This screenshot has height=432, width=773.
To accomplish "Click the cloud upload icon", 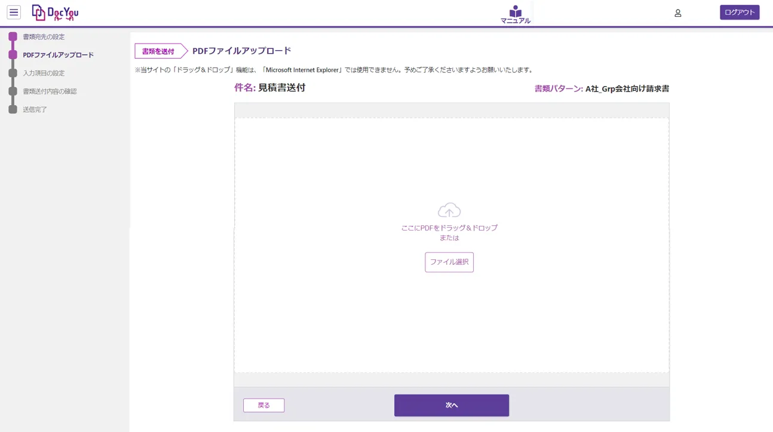I will tap(449, 210).
